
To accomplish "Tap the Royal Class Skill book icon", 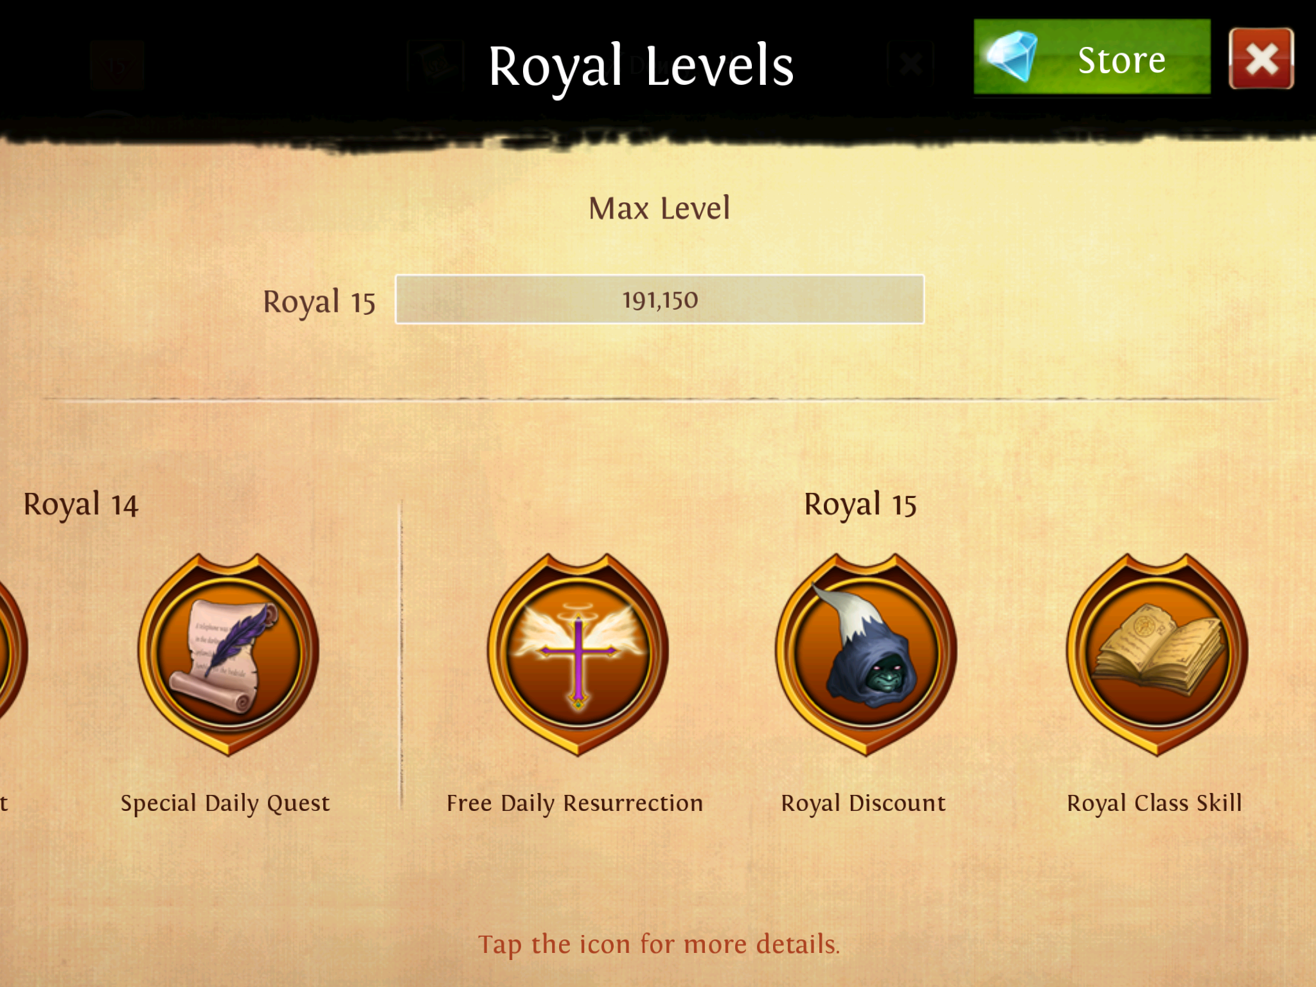I will [1157, 654].
